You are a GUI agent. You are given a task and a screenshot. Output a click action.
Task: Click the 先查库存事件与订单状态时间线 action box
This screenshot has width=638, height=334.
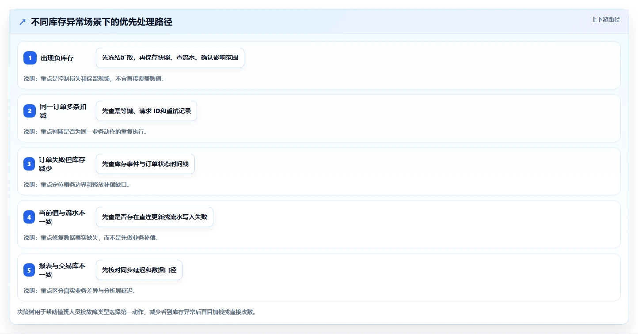coord(145,164)
